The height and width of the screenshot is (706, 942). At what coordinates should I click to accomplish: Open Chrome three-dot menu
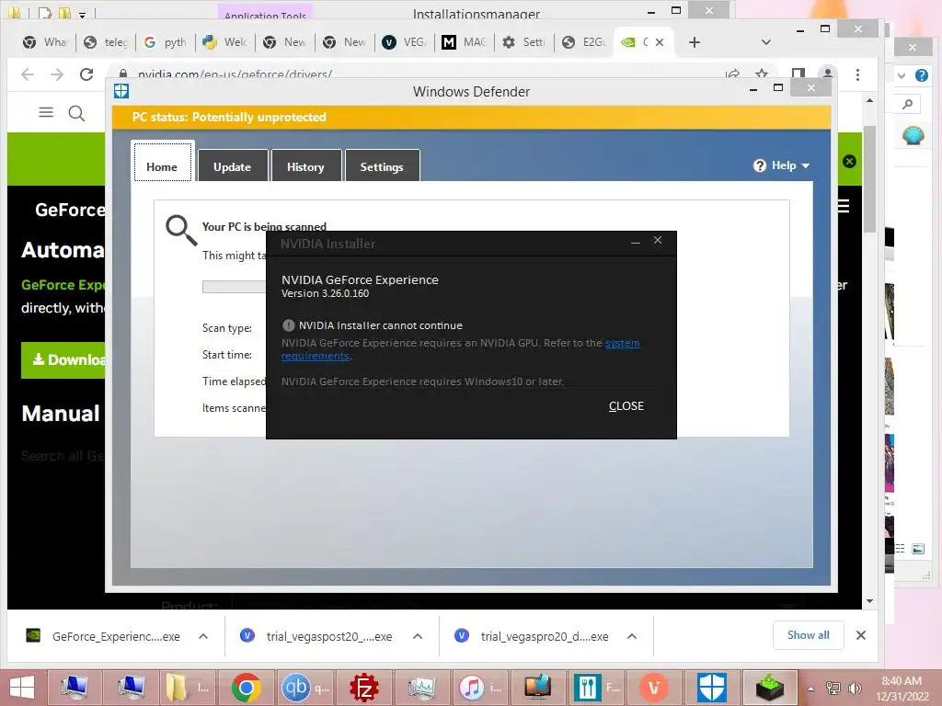[858, 74]
